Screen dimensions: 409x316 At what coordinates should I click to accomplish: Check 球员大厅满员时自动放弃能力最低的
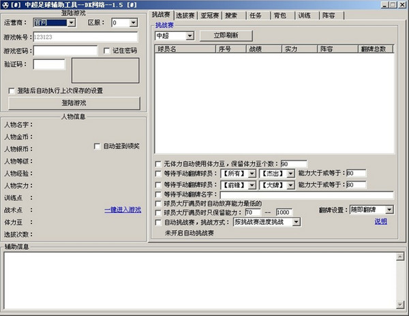point(158,204)
